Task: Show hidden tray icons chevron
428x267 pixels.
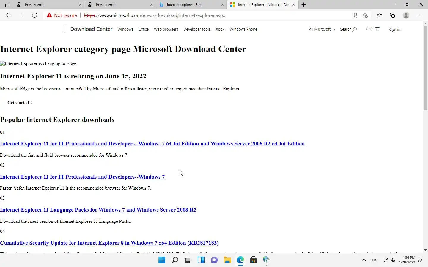Action: tap(364, 260)
